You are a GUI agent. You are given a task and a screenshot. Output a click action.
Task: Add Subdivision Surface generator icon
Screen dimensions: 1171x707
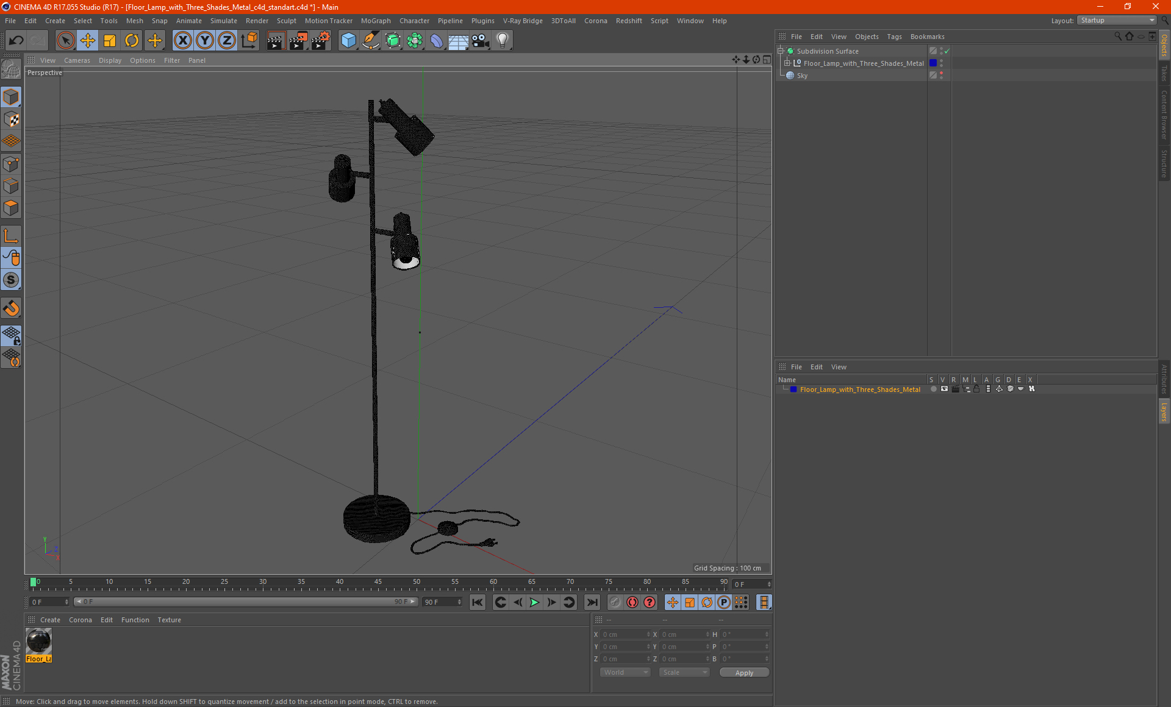click(x=393, y=41)
